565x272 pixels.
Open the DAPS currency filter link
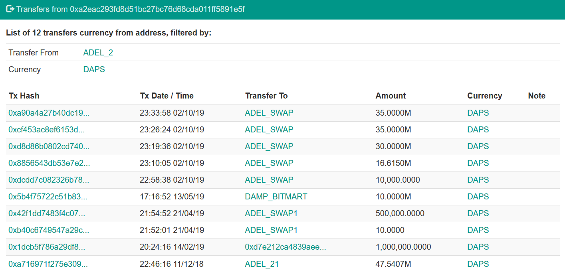click(94, 69)
